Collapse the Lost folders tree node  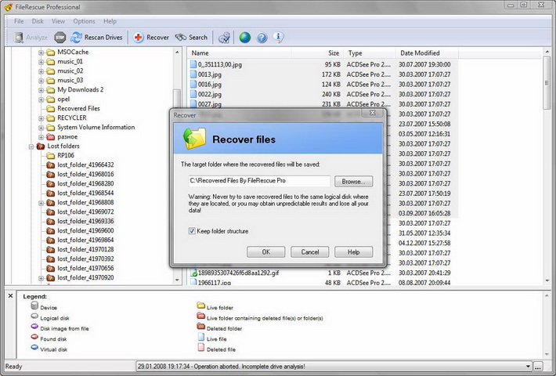click(x=31, y=146)
